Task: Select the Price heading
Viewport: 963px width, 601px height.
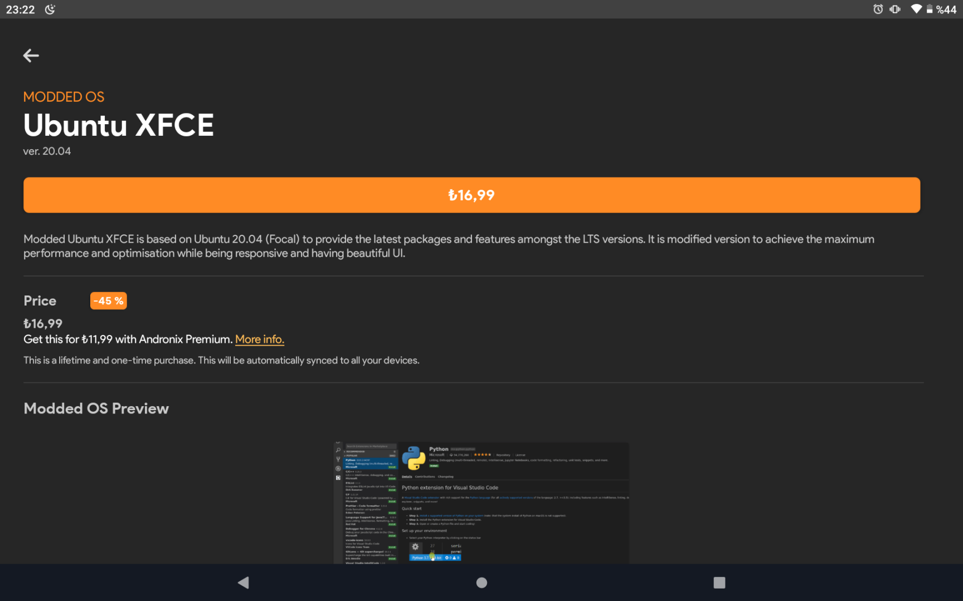Action: (x=40, y=301)
